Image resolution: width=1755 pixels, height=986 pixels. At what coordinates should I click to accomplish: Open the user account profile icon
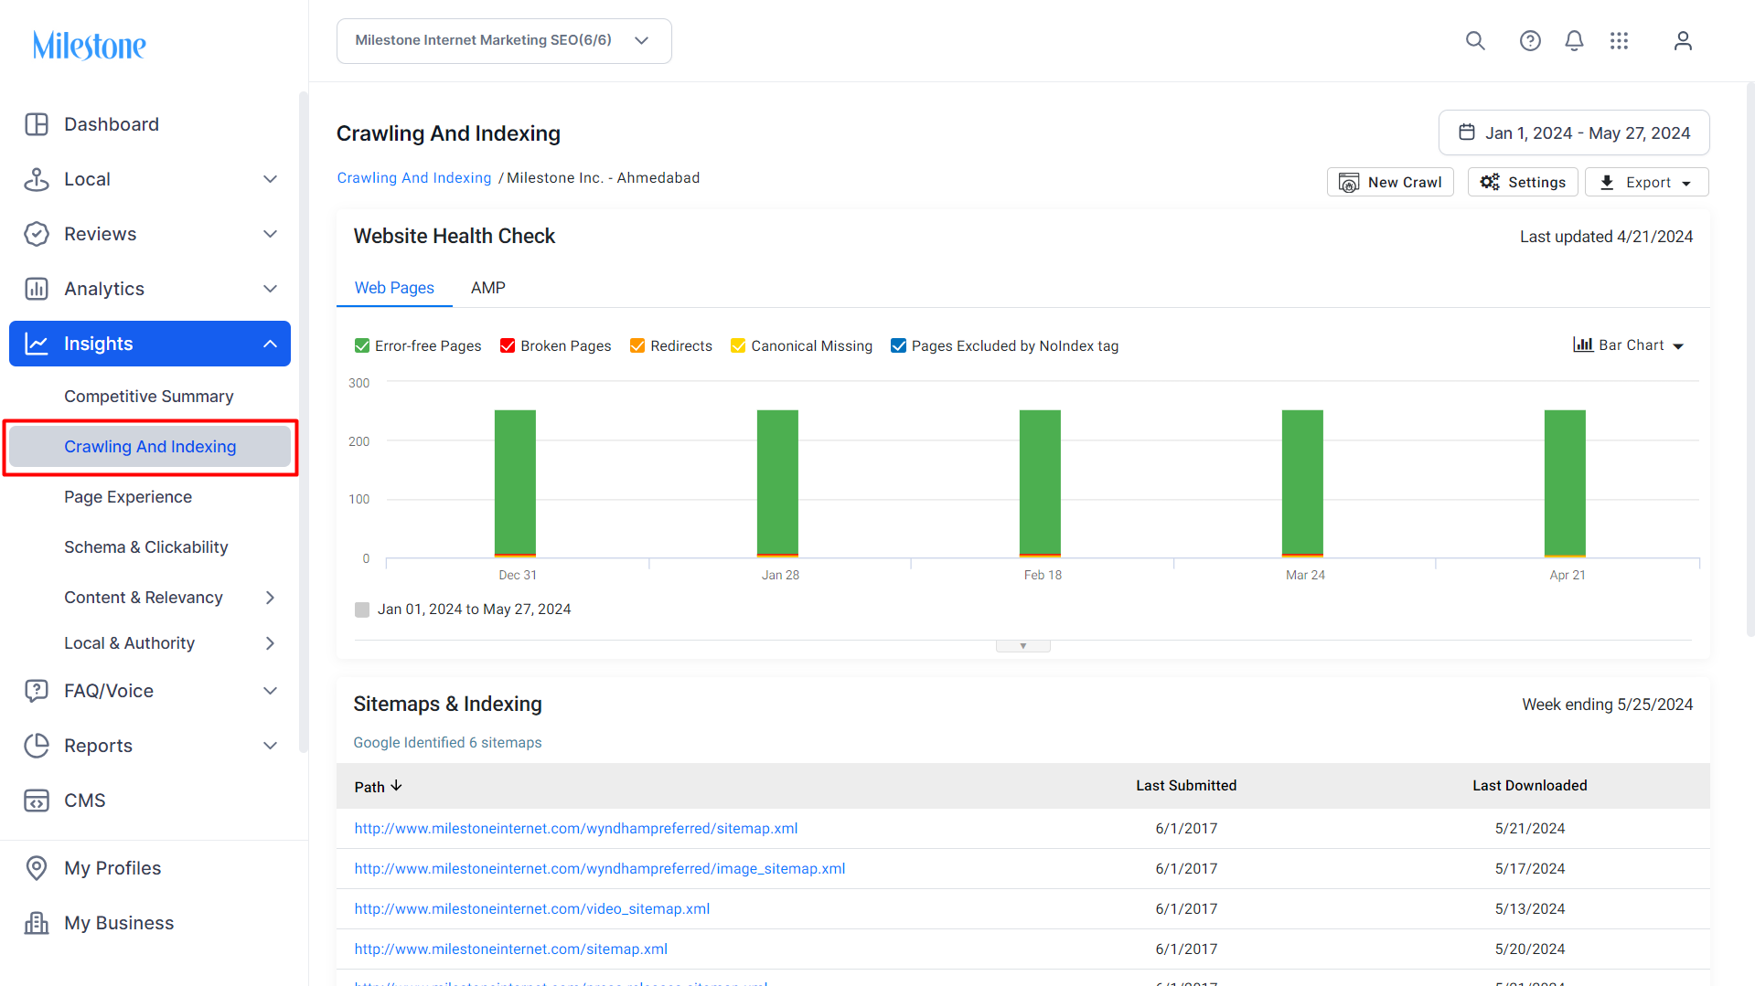1683,41
